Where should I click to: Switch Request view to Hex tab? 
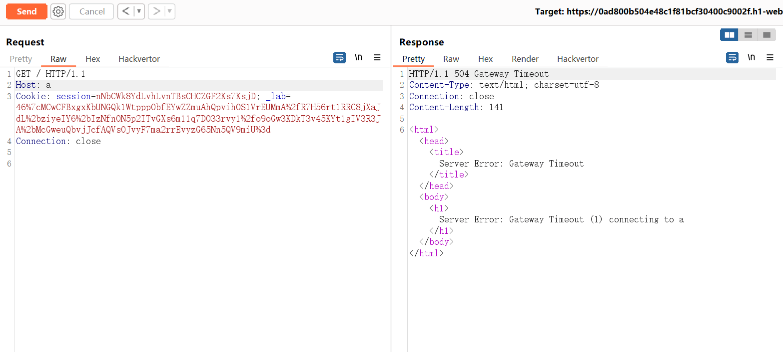pyautogui.click(x=92, y=59)
